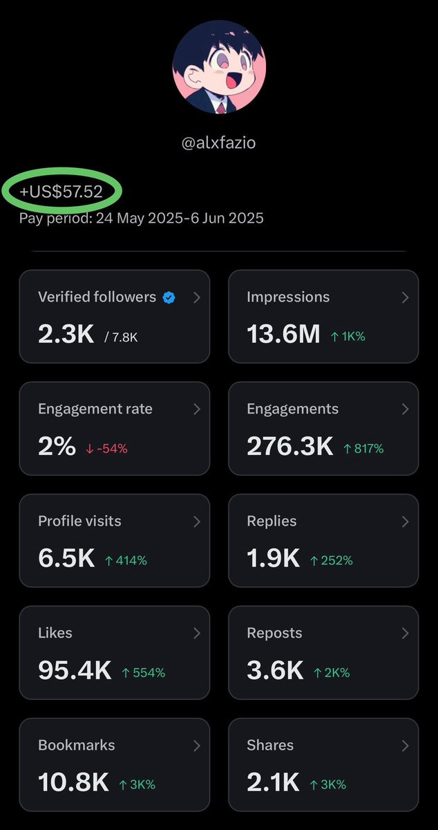This screenshot has height=830, width=438.
Task: Tap the @alxfazio username
Action: (219, 145)
